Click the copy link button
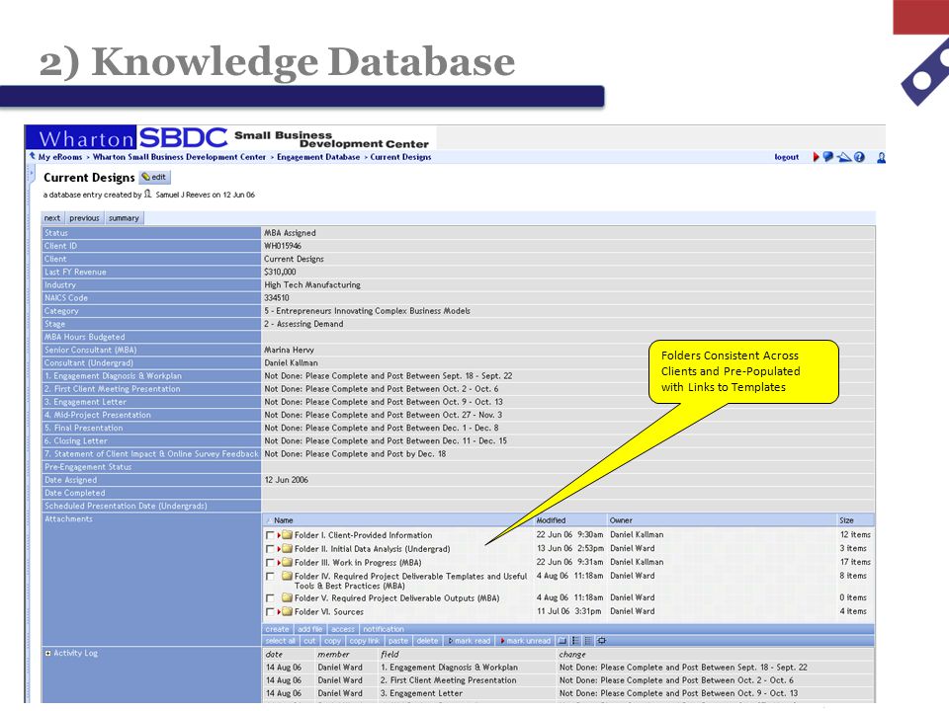The height and width of the screenshot is (711, 949). 365,641
